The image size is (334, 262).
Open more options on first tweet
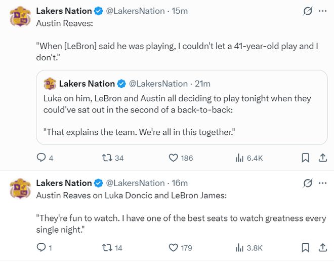click(x=322, y=11)
